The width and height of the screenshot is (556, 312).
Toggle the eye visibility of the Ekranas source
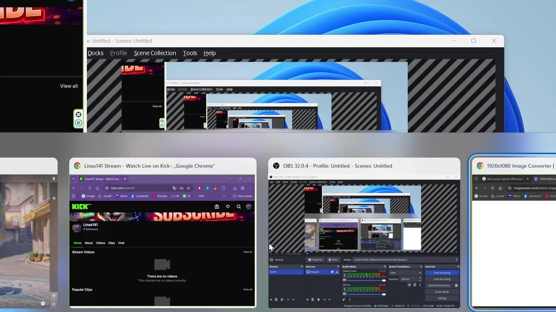pos(332,272)
